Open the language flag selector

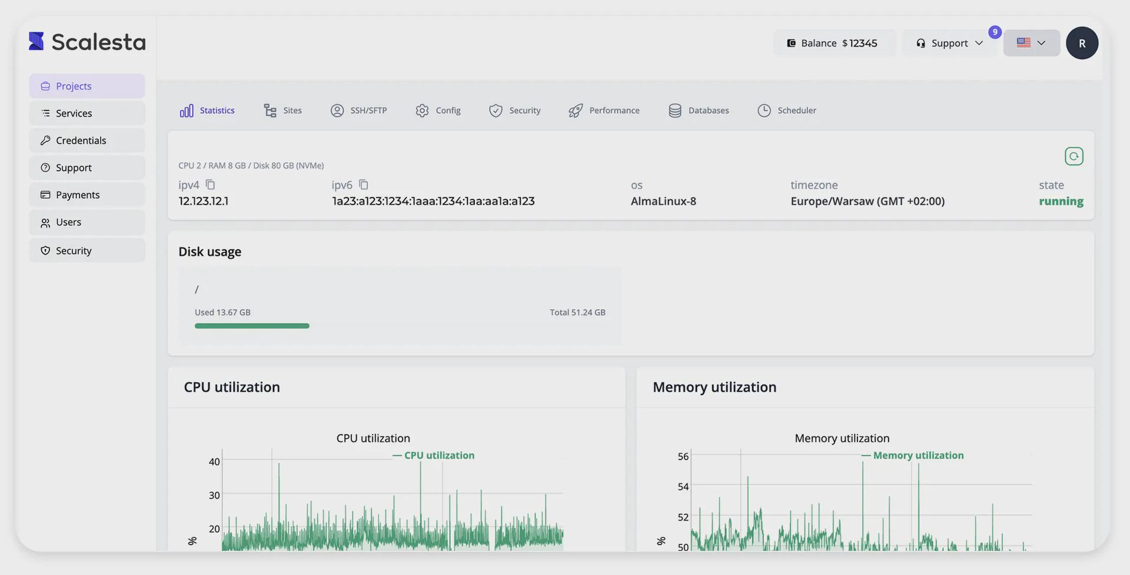point(1031,43)
